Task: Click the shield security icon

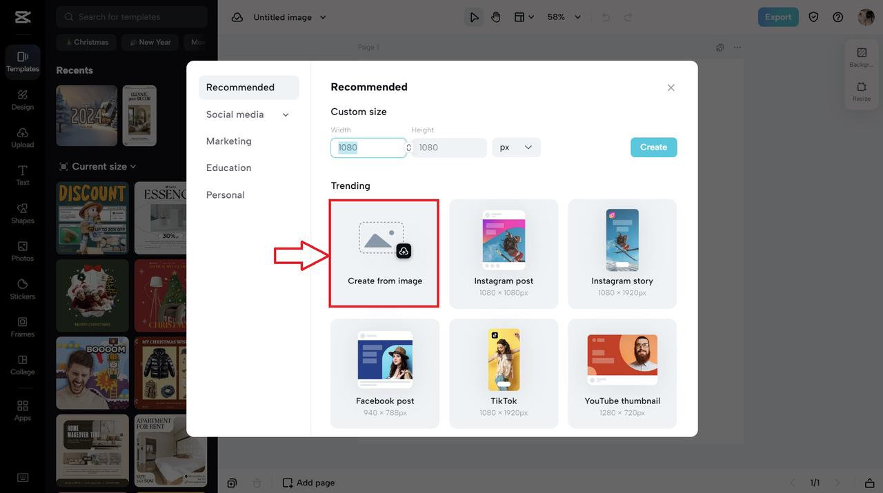Action: (x=813, y=17)
